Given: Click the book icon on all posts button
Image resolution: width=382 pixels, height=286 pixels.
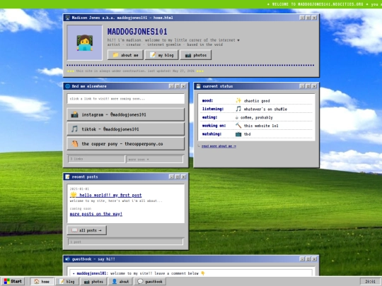Looking at the screenshot, I should [x=74, y=230].
